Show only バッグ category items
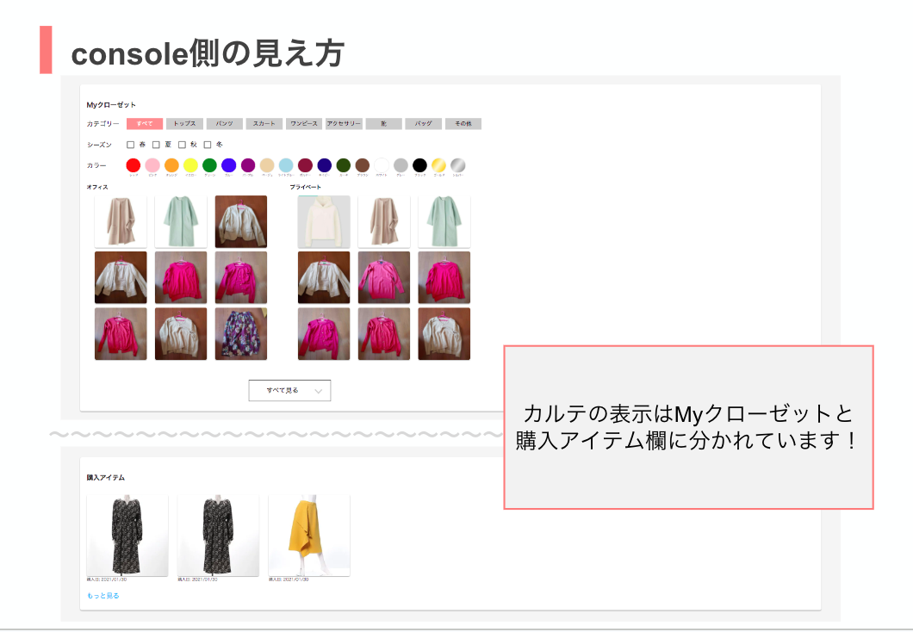This screenshot has height=632, width=913. point(424,124)
